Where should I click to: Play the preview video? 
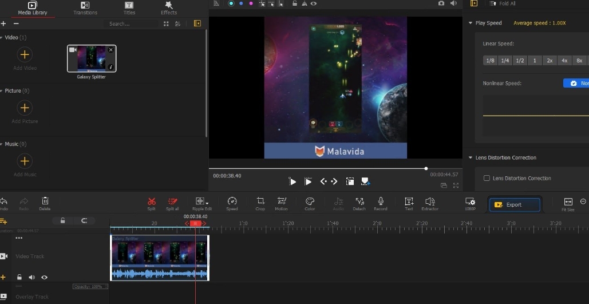[292, 181]
